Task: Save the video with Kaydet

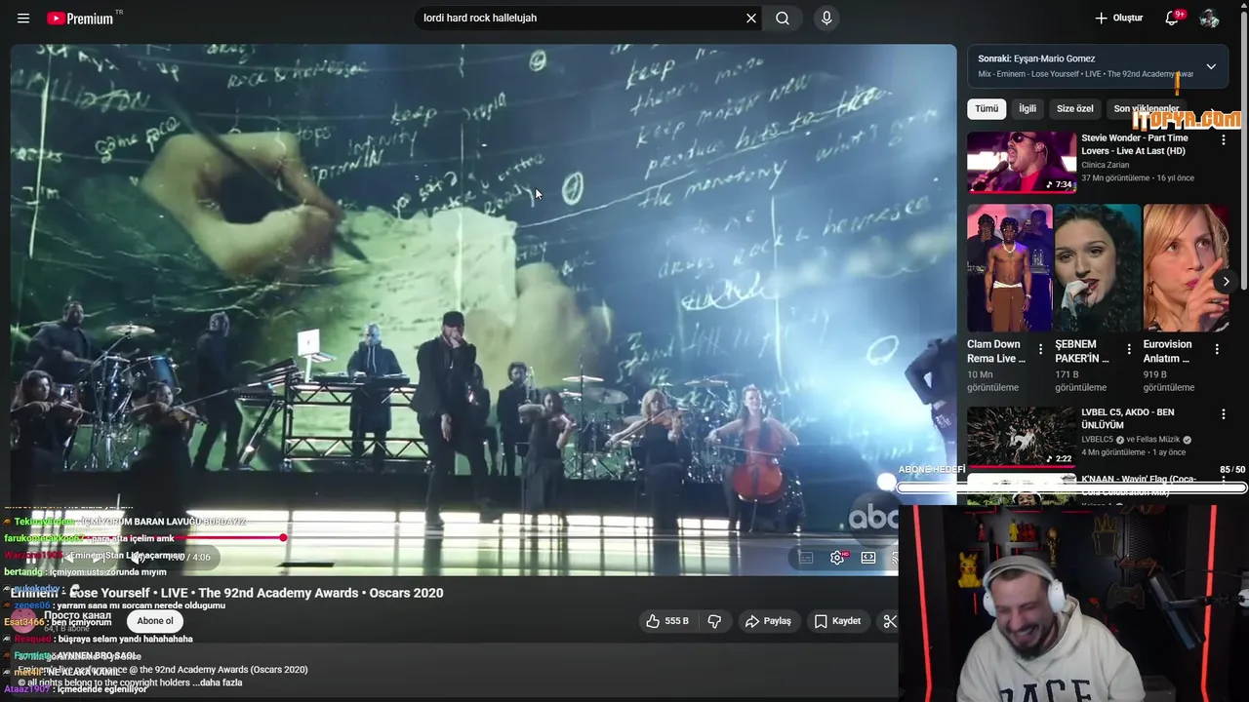Action: click(x=838, y=621)
